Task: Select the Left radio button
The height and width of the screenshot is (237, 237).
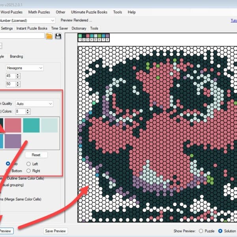Action: (x=28, y=164)
